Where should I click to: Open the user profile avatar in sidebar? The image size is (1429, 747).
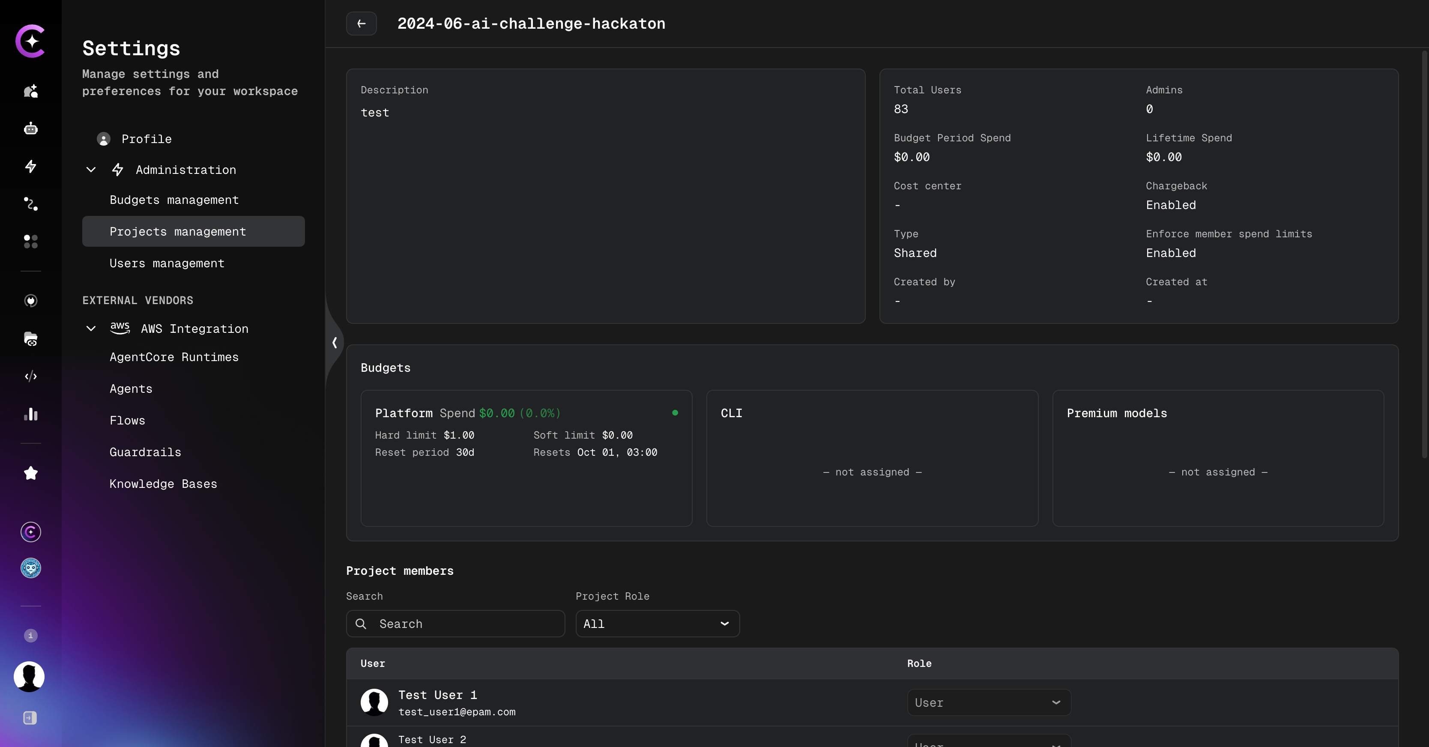pos(29,677)
